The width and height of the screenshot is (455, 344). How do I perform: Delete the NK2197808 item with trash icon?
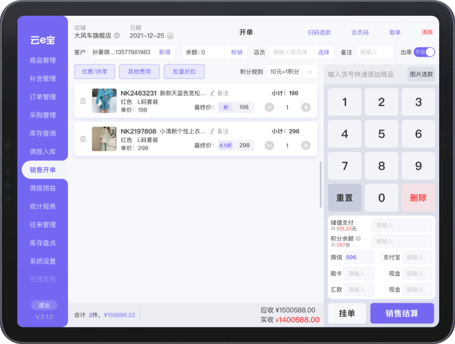coord(83,139)
